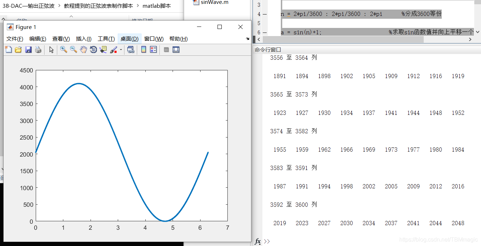Open a file via the folder icon
This screenshot has width=481, height=246.
point(18,50)
